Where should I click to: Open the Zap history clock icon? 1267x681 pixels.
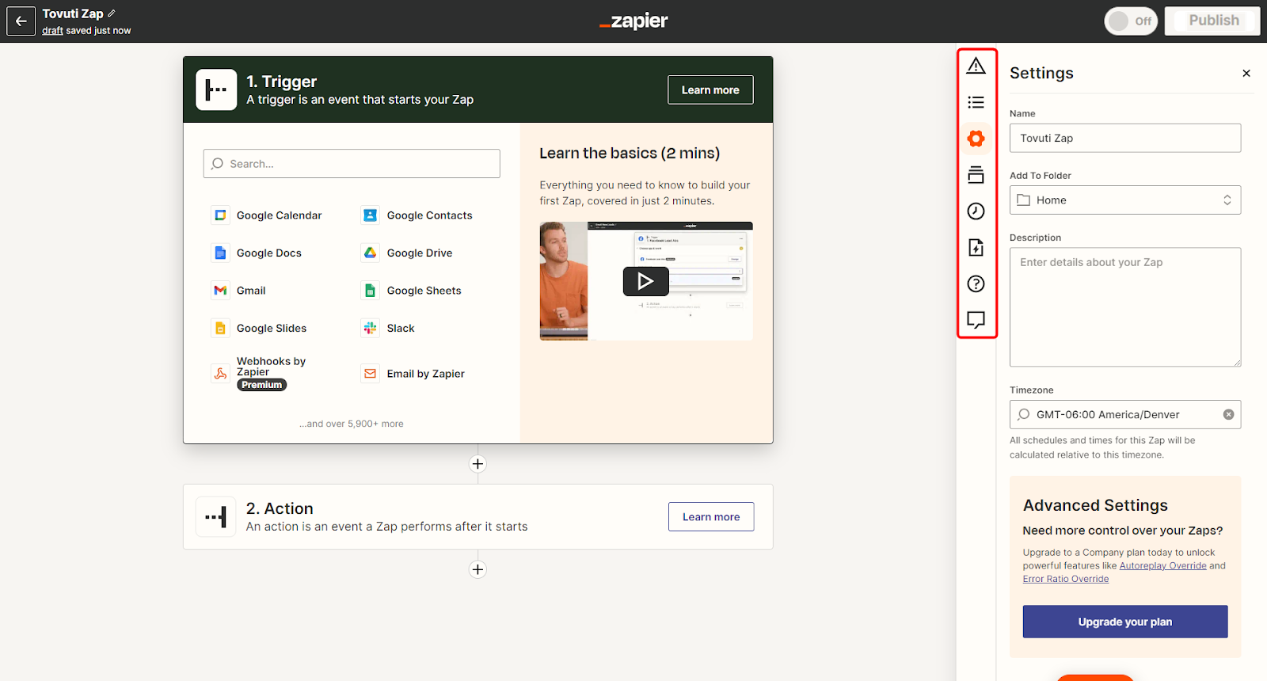coord(976,211)
